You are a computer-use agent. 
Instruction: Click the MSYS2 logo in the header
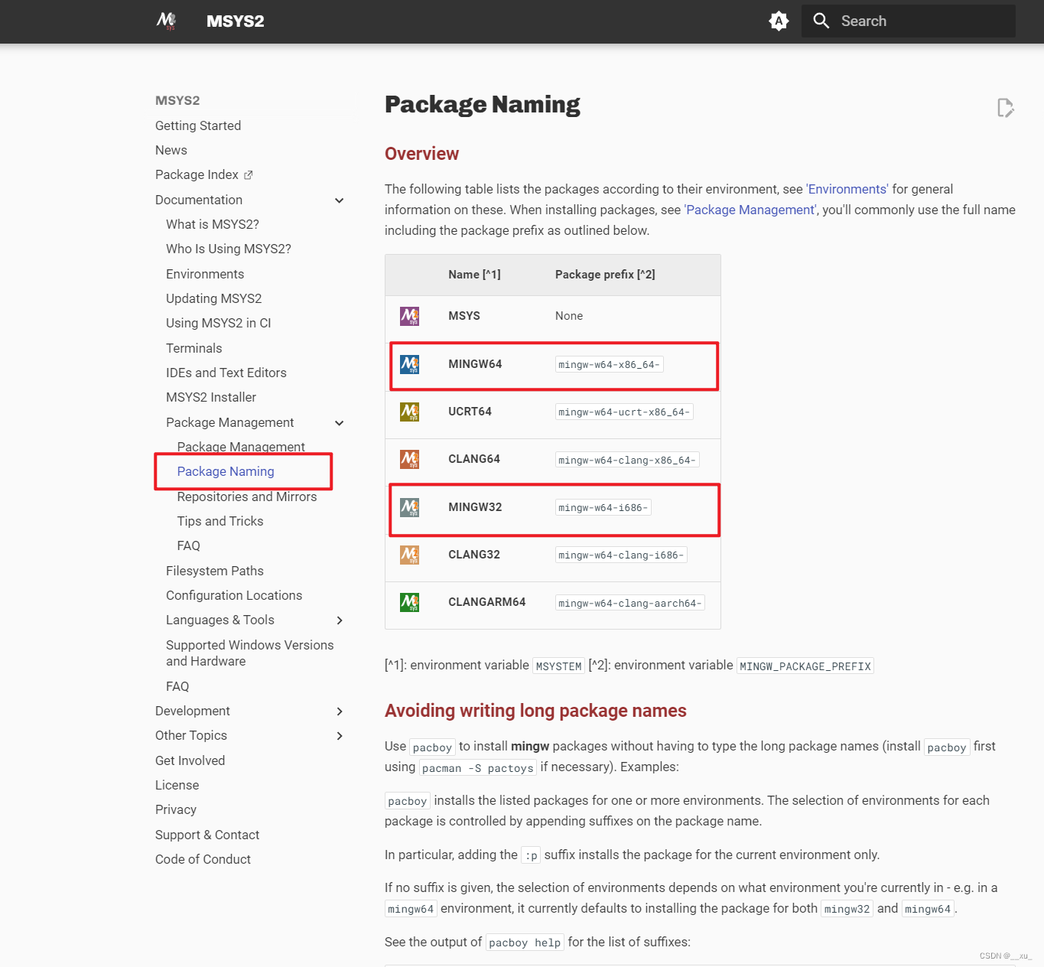(166, 21)
